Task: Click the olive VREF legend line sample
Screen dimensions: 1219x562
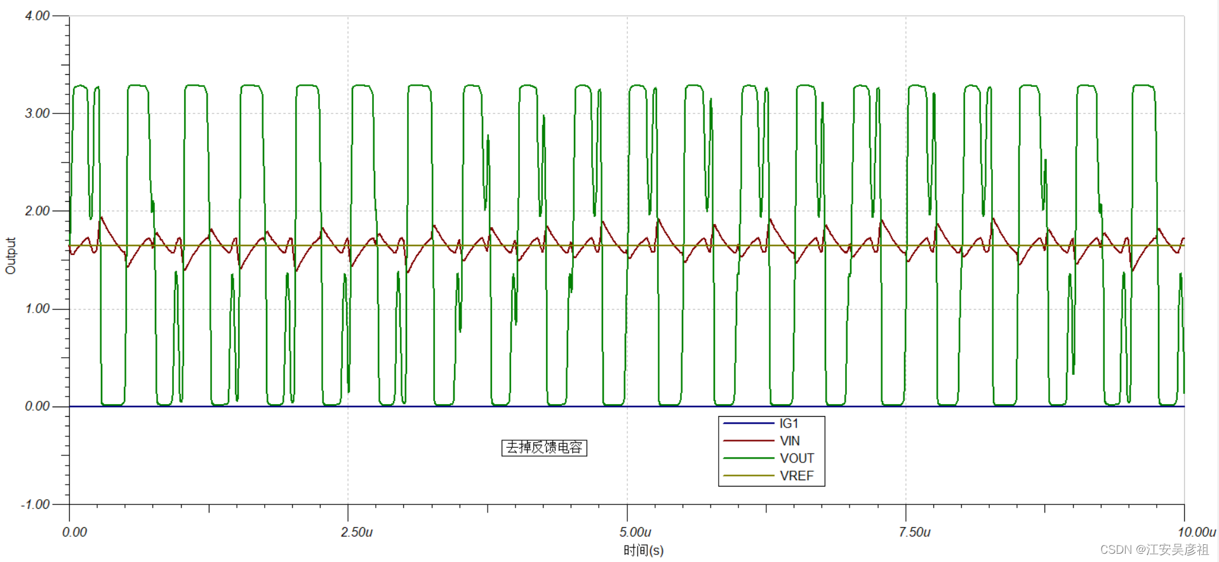Action: tap(749, 476)
